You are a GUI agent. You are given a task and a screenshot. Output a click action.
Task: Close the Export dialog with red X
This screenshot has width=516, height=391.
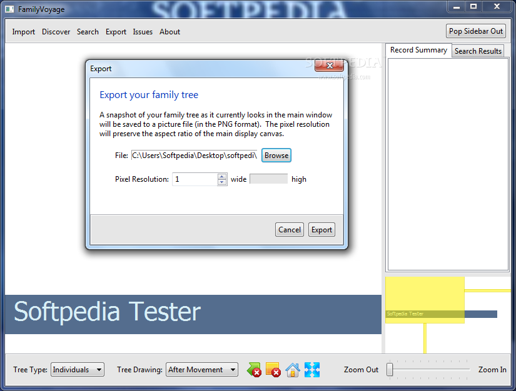(329, 66)
